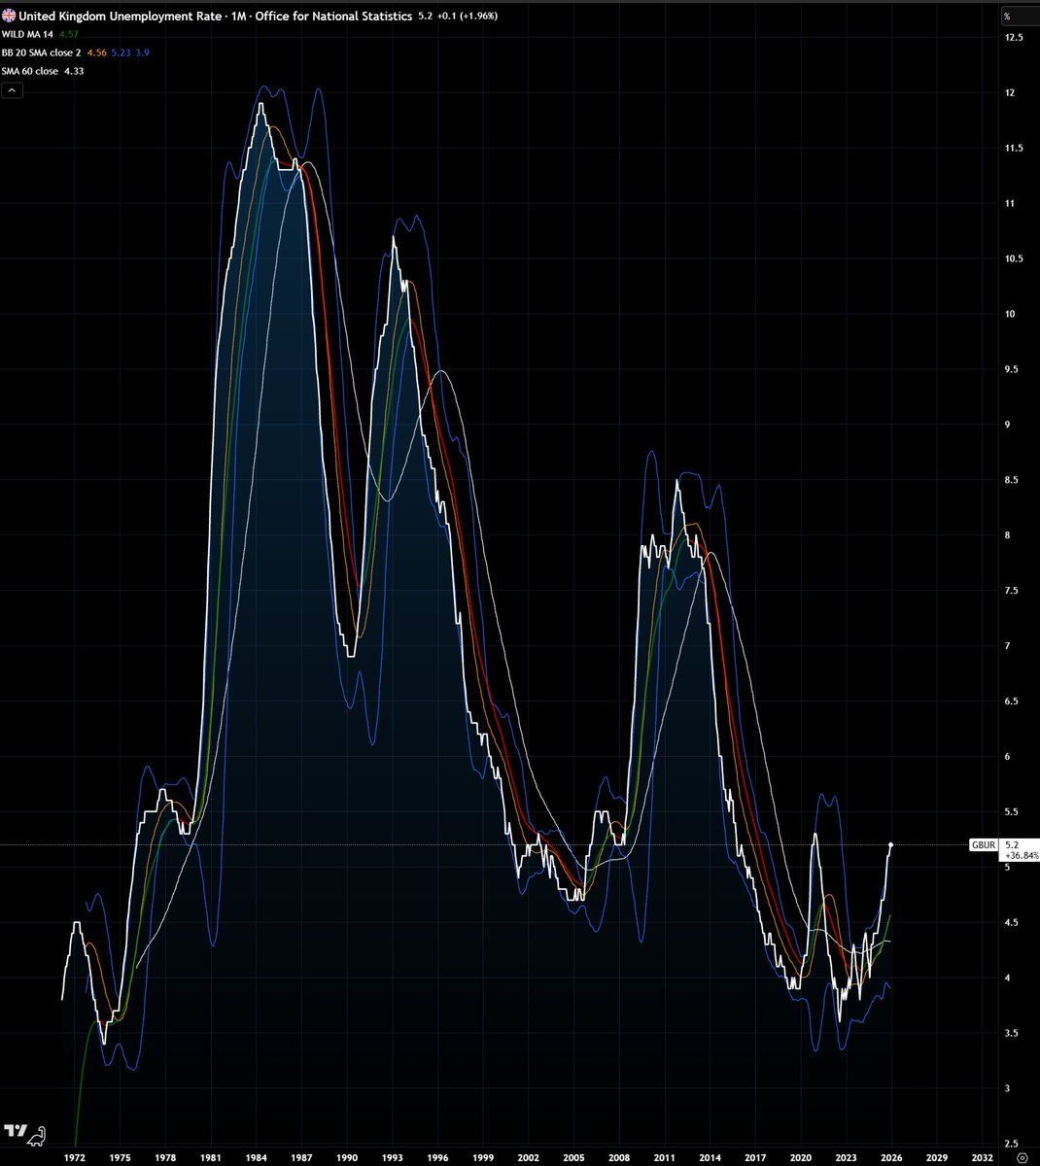1040x1166 pixels.
Task: Open timeframe options by clicking 1M
Action: [x=240, y=16]
